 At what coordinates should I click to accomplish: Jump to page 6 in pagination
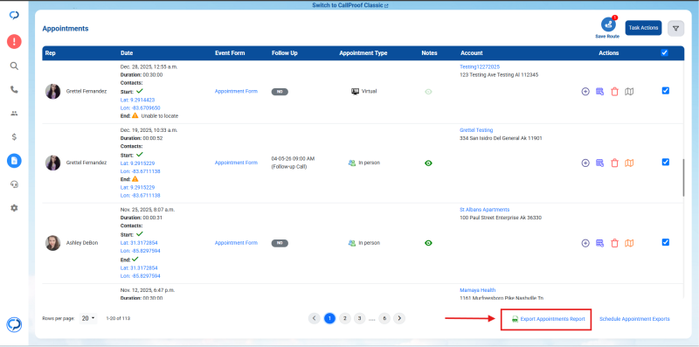(384, 318)
